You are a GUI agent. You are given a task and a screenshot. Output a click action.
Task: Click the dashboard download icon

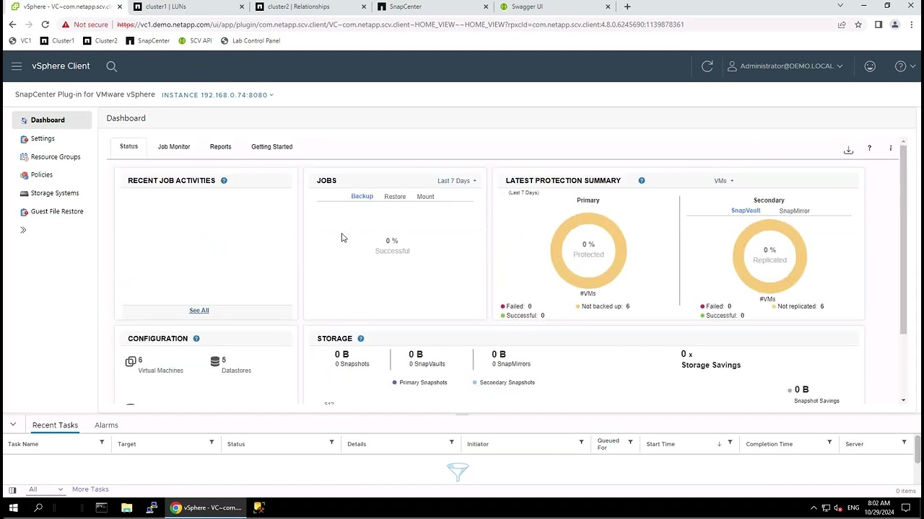point(848,149)
